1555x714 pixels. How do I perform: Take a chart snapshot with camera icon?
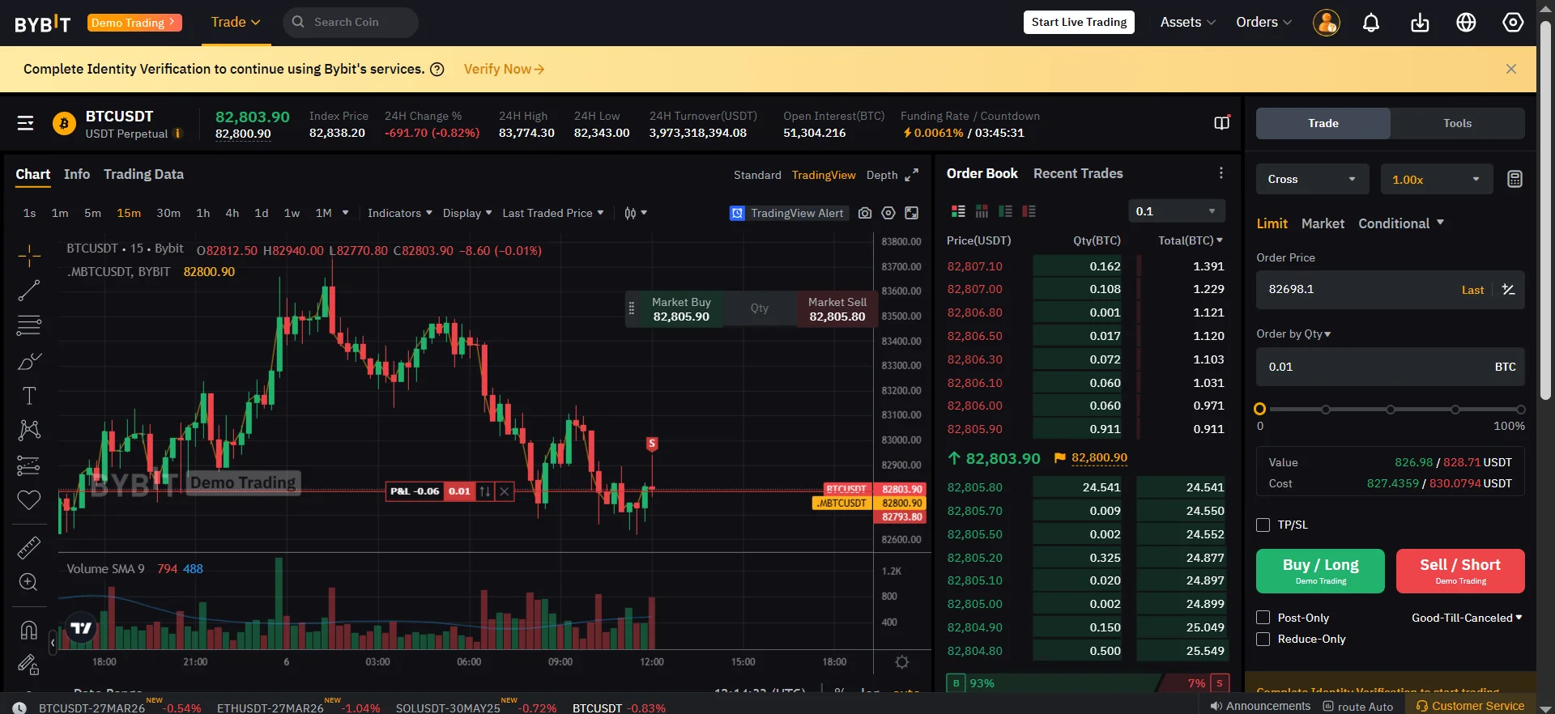click(865, 213)
